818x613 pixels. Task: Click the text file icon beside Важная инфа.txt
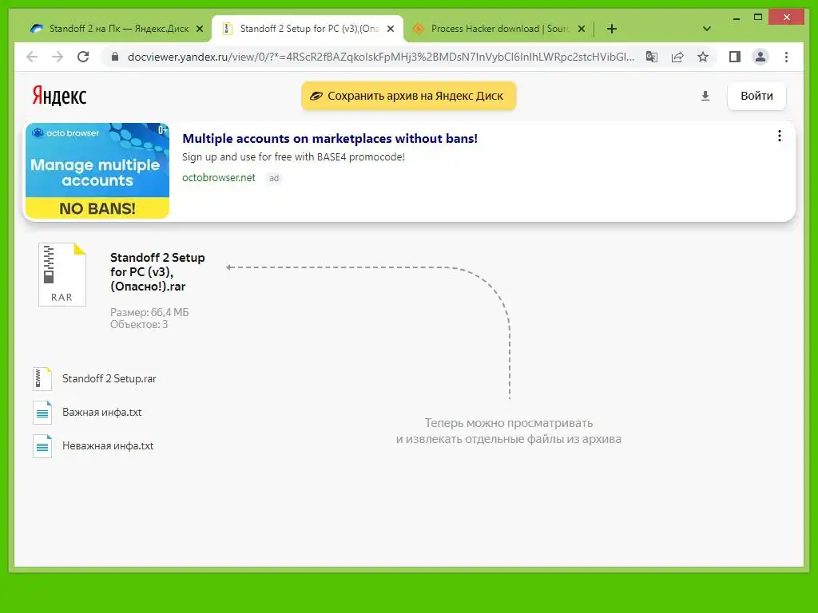(x=42, y=413)
